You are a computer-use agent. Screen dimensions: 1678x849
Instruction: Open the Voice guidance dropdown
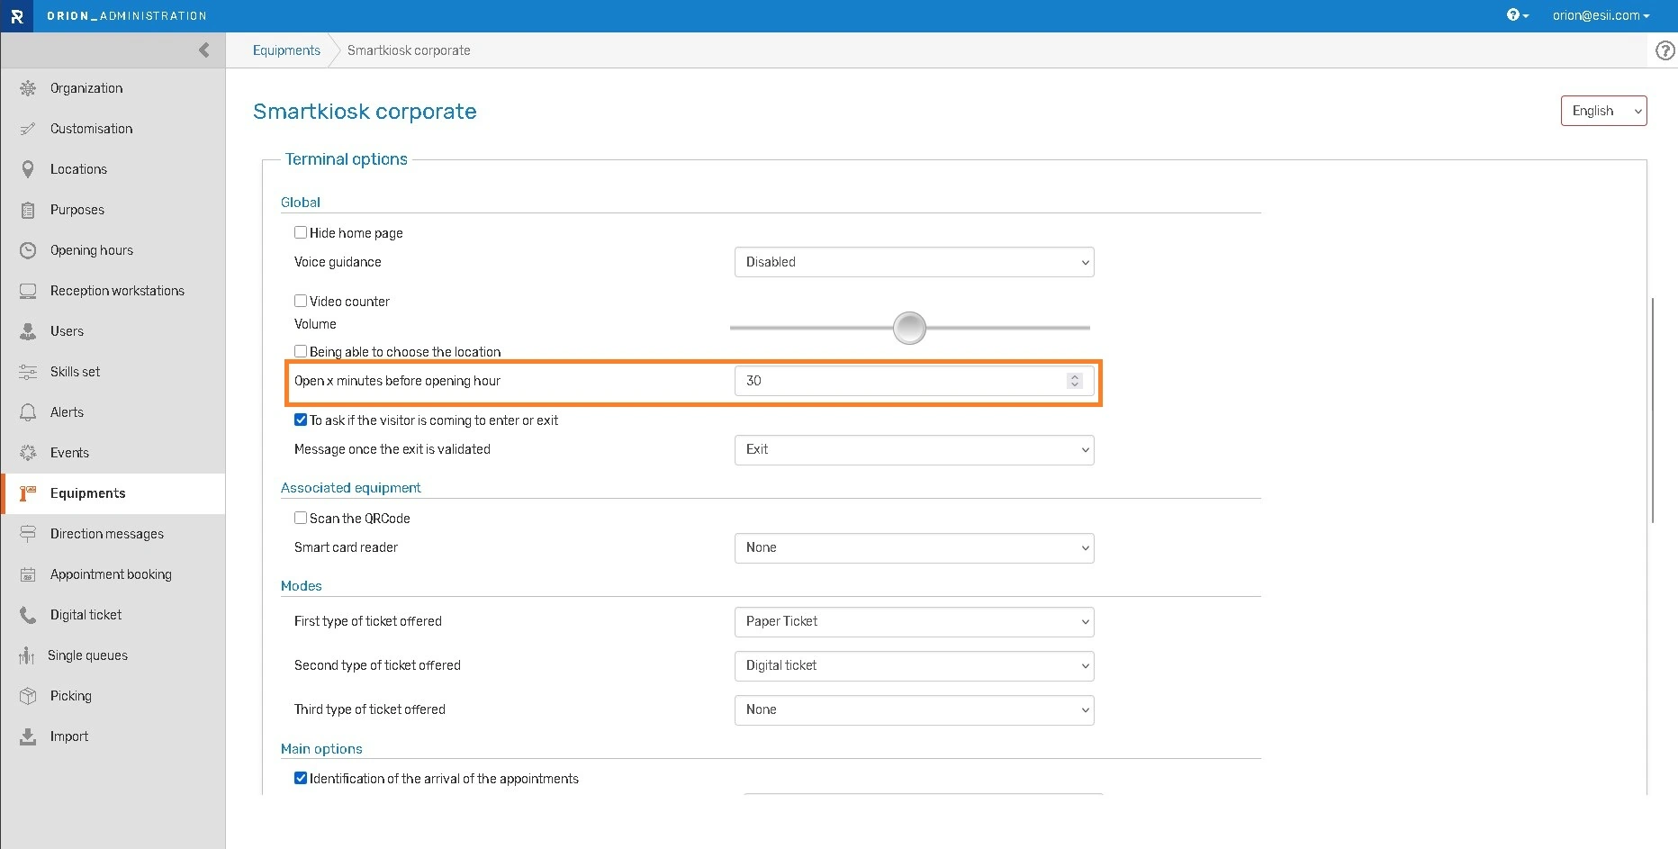tap(914, 262)
